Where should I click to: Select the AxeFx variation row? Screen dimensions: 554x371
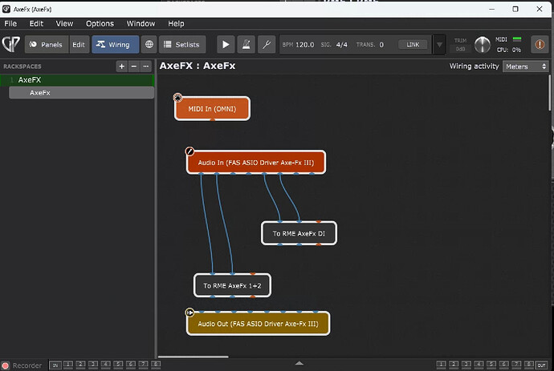(81, 93)
